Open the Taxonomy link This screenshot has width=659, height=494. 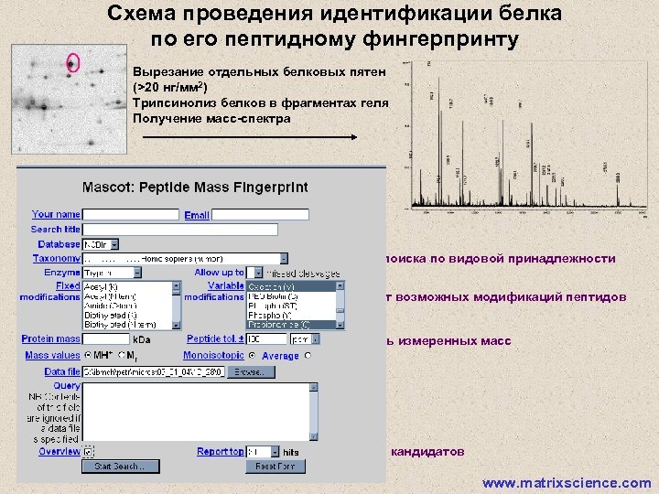pyautogui.click(x=57, y=258)
